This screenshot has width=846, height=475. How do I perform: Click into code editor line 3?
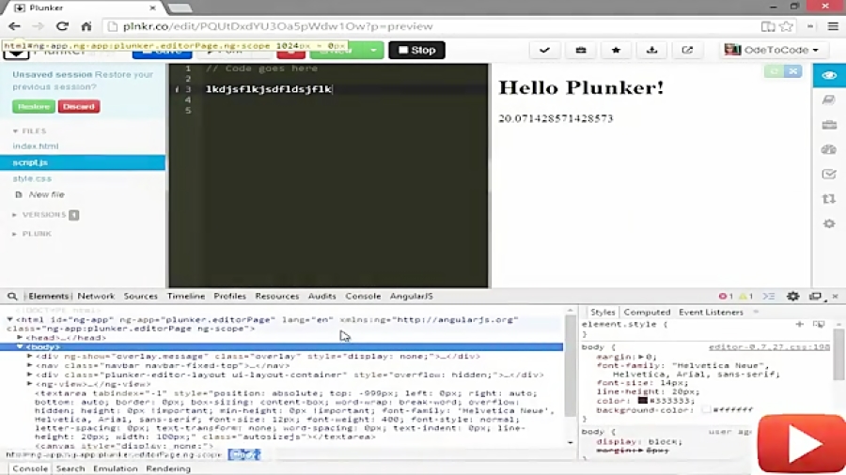click(x=345, y=89)
